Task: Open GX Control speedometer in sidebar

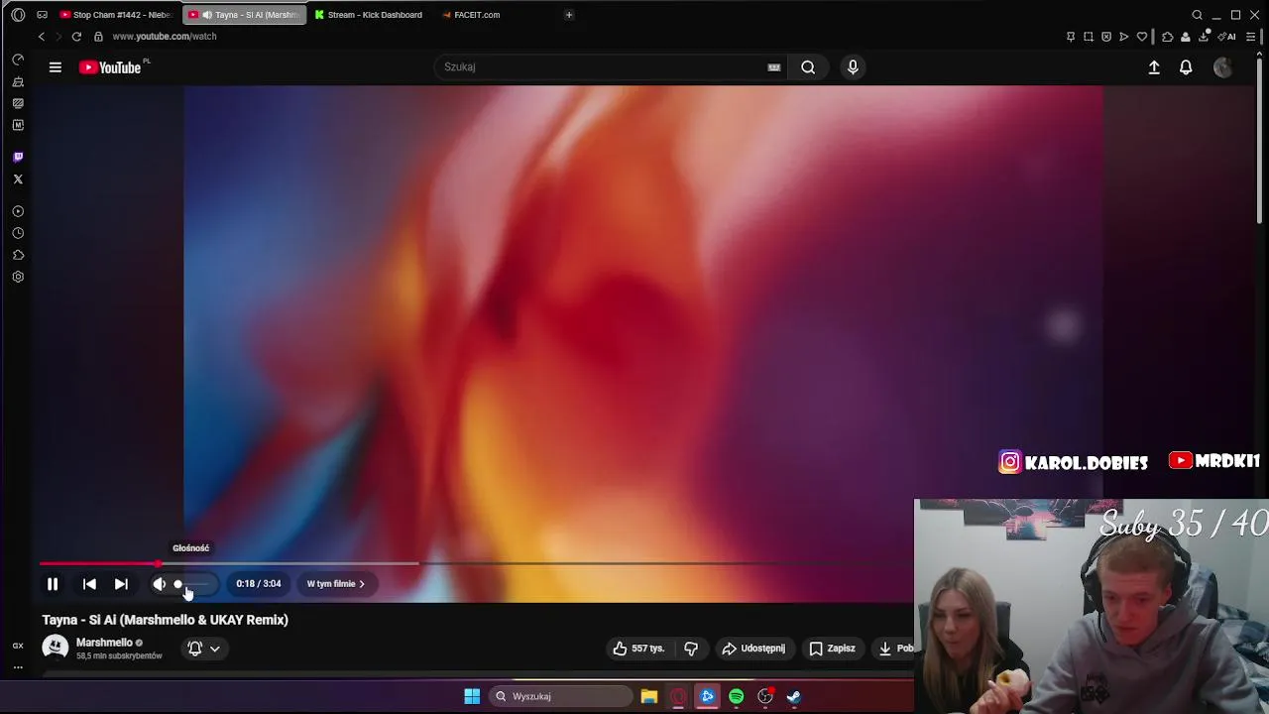Action: 18,59
